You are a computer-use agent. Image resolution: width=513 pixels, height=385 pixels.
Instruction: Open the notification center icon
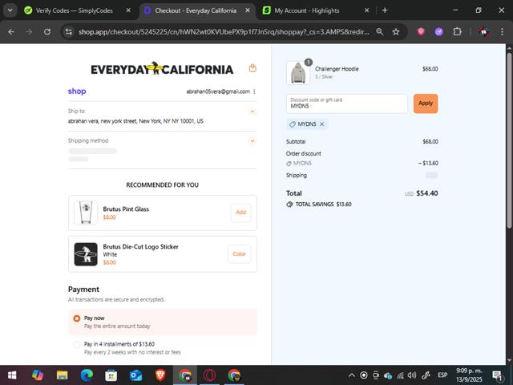pyautogui.click(x=497, y=375)
